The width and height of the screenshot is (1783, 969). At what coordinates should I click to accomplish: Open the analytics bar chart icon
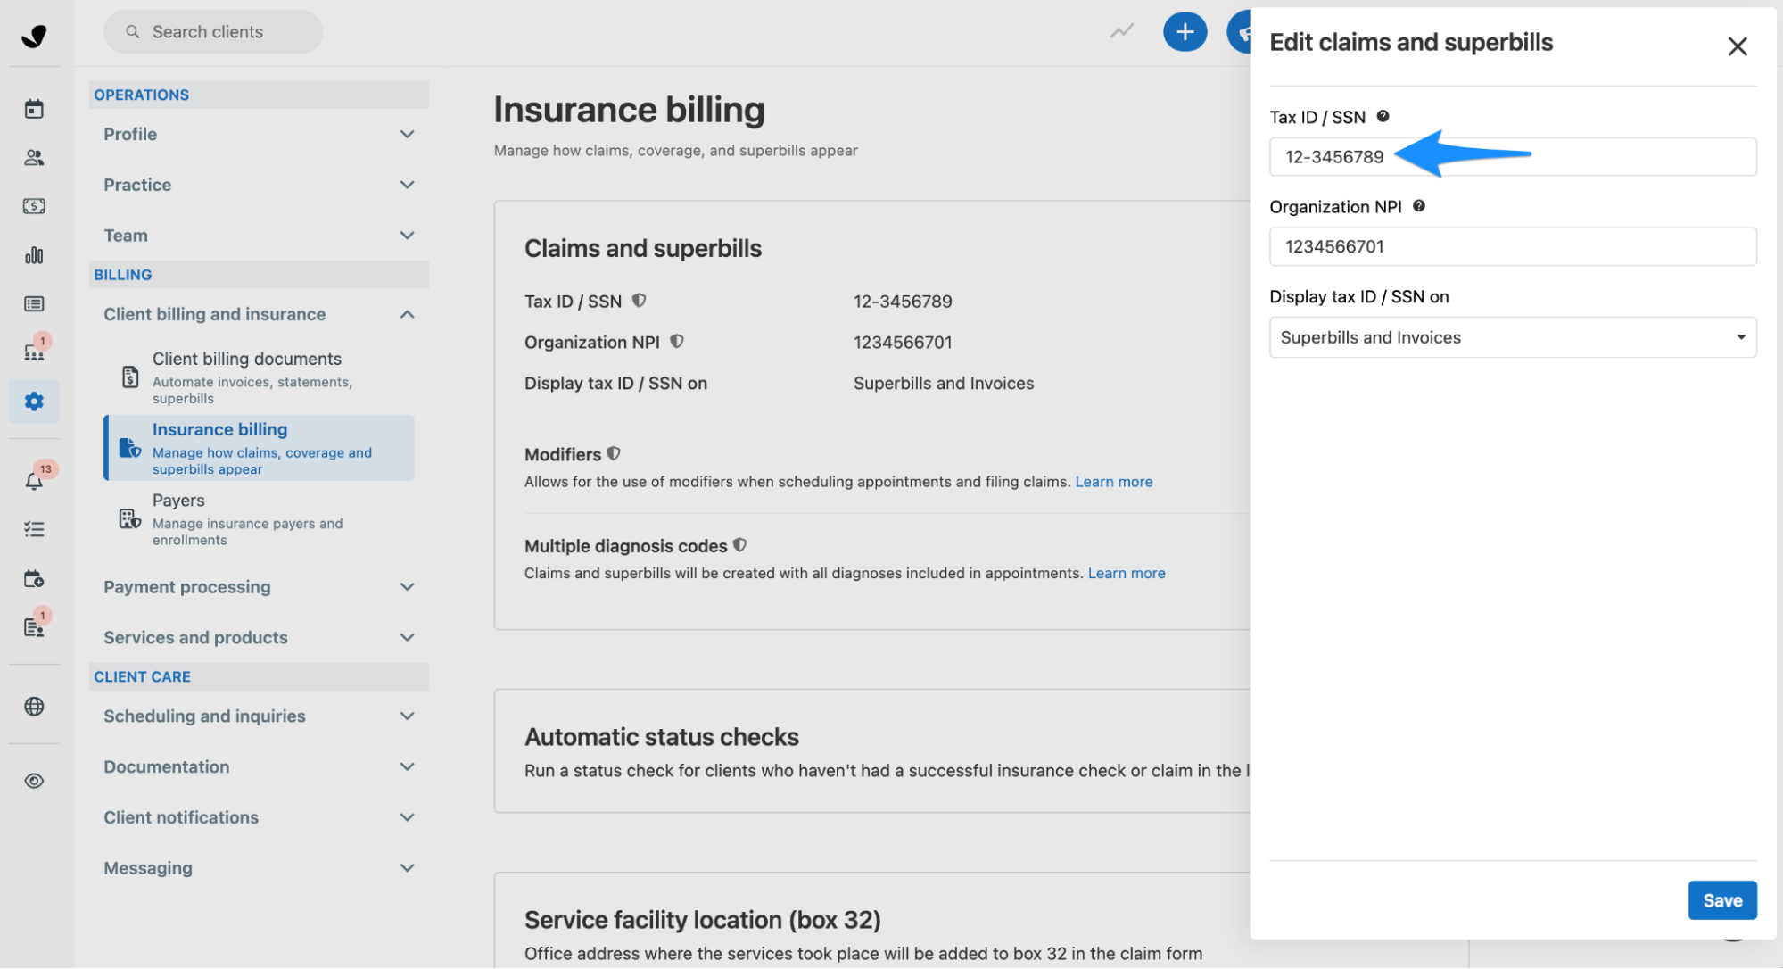click(x=34, y=255)
